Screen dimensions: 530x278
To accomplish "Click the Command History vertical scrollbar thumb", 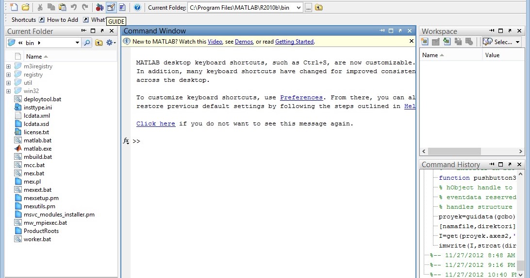I will pyautogui.click(x=521, y=265).
